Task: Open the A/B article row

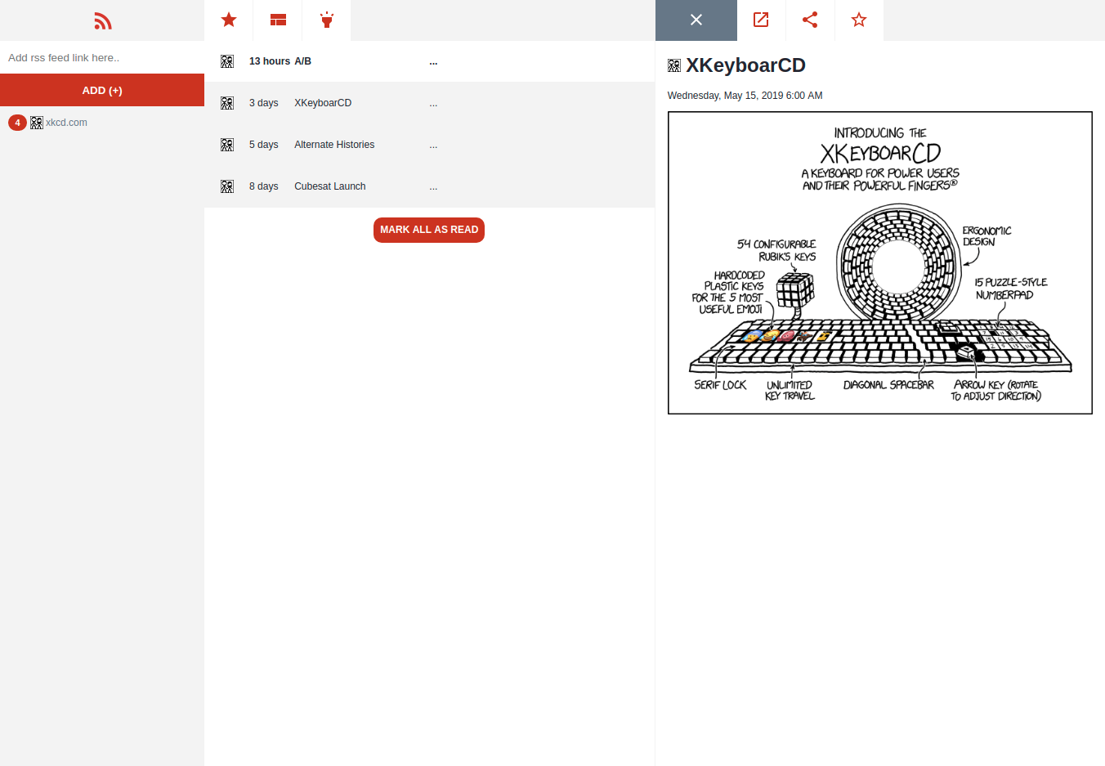Action: [429, 61]
